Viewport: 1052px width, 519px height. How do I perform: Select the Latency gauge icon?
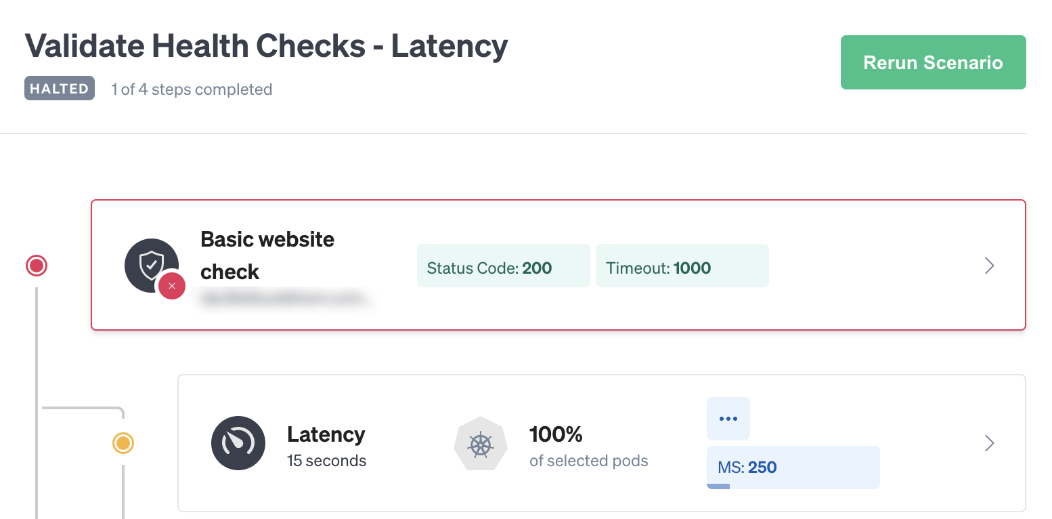pyautogui.click(x=238, y=443)
